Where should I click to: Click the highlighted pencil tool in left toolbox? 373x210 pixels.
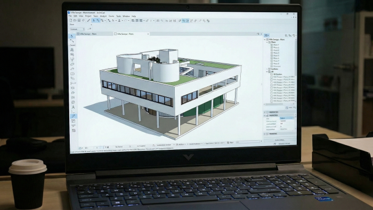73,116
